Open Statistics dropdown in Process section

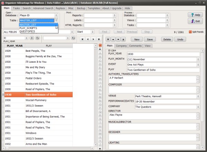point(167,15)
